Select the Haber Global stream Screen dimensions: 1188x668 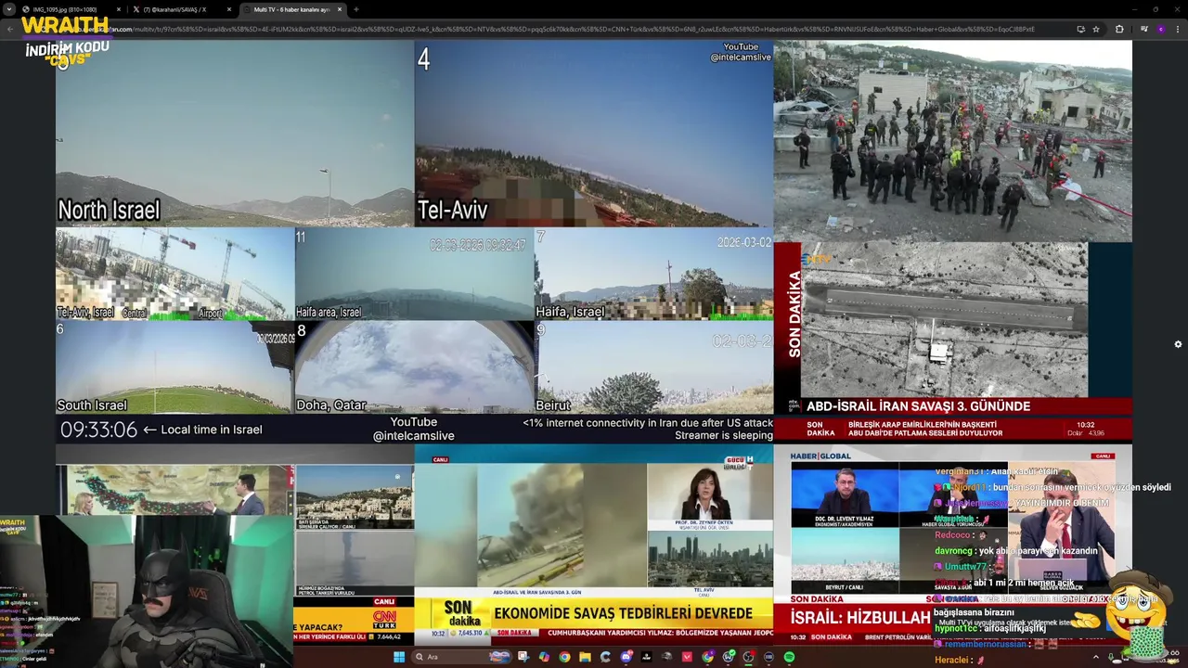tap(953, 546)
